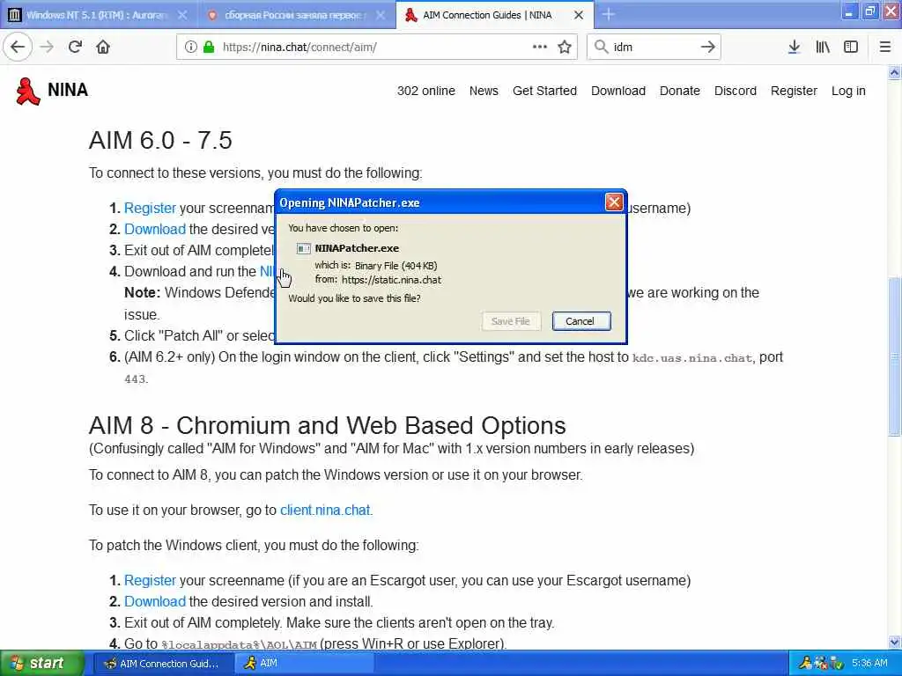Screen dimensions: 902x676
Task: Click the kdc.uas.nina.chat host text
Action: (692, 358)
